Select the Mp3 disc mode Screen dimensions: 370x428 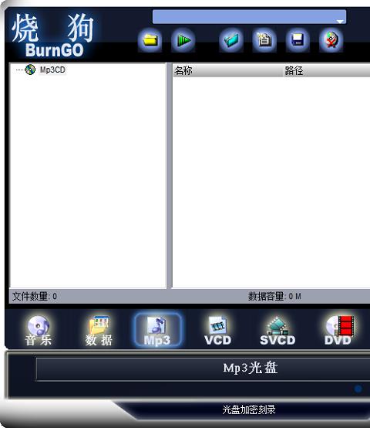(158, 331)
